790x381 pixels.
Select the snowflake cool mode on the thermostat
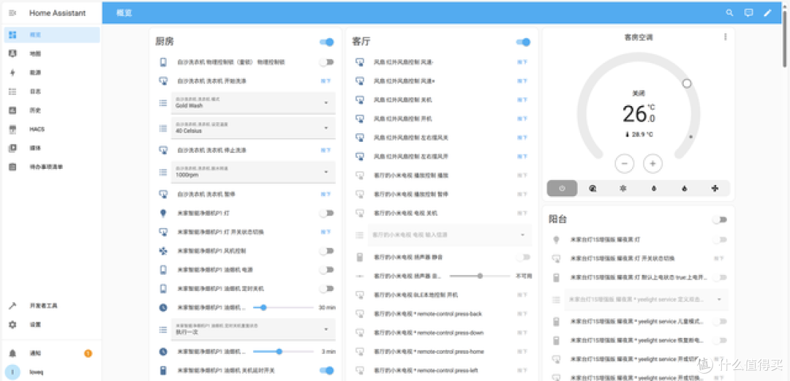[623, 188]
